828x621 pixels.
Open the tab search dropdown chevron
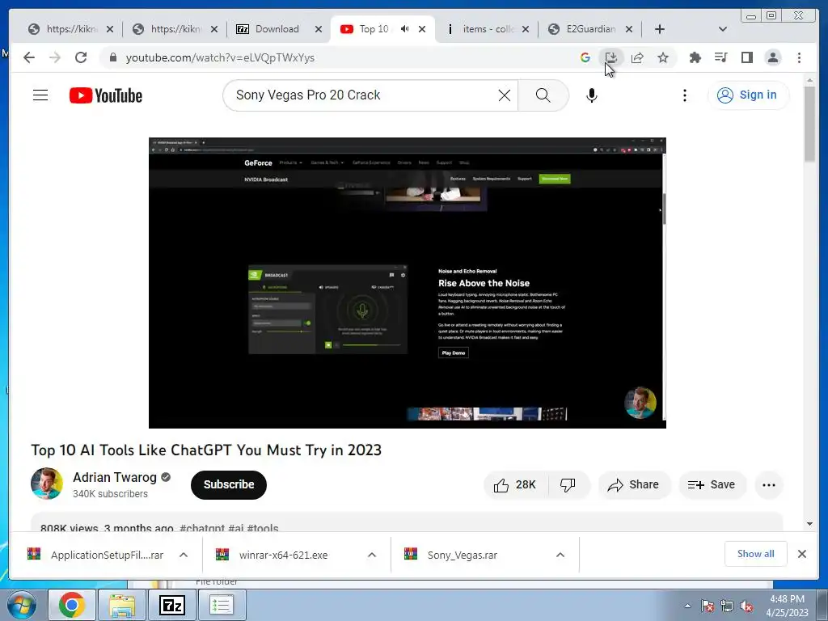click(723, 29)
